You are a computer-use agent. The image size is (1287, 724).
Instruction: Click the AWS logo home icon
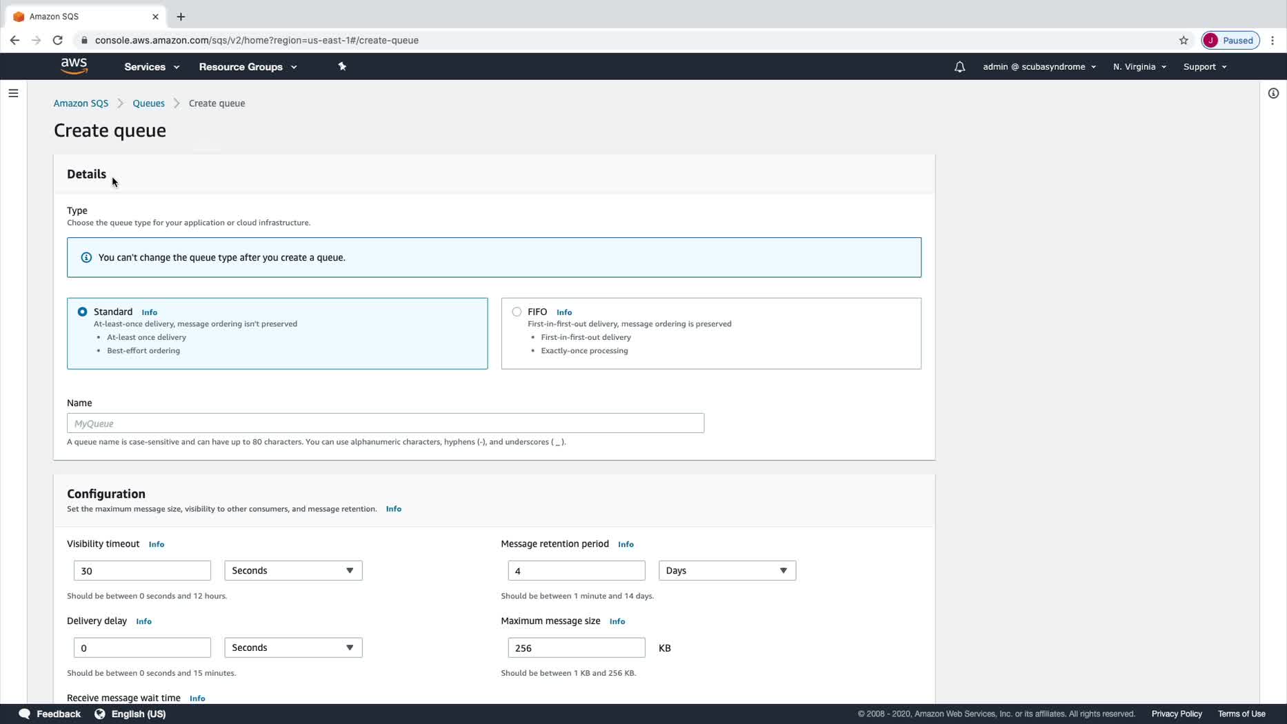[74, 66]
